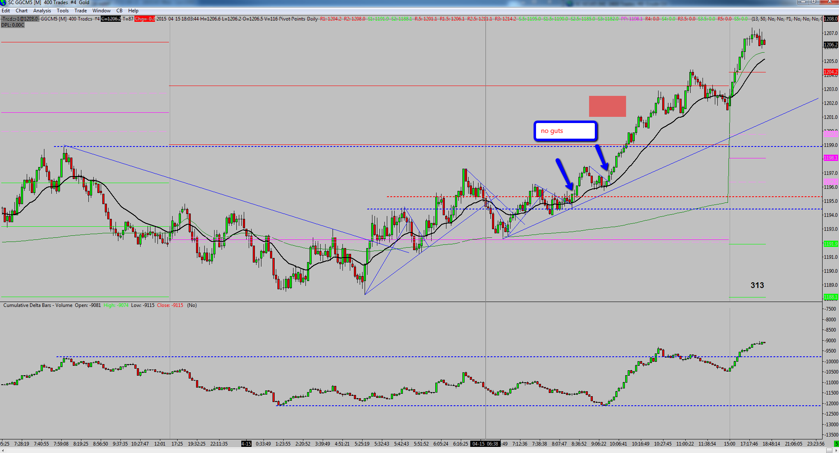Click the black 1208.0 price label on scale

pyautogui.click(x=830, y=19)
